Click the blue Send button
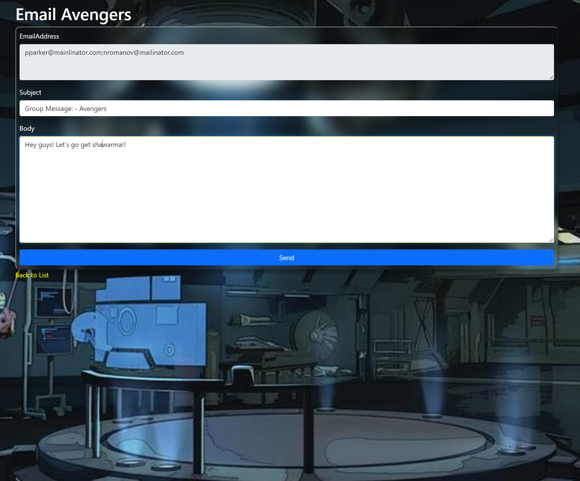 click(x=287, y=258)
